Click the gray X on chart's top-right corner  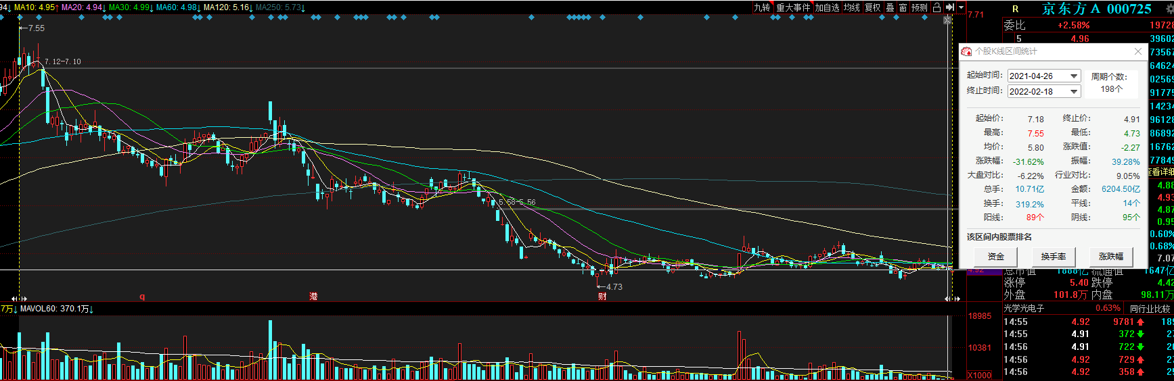pos(948,21)
